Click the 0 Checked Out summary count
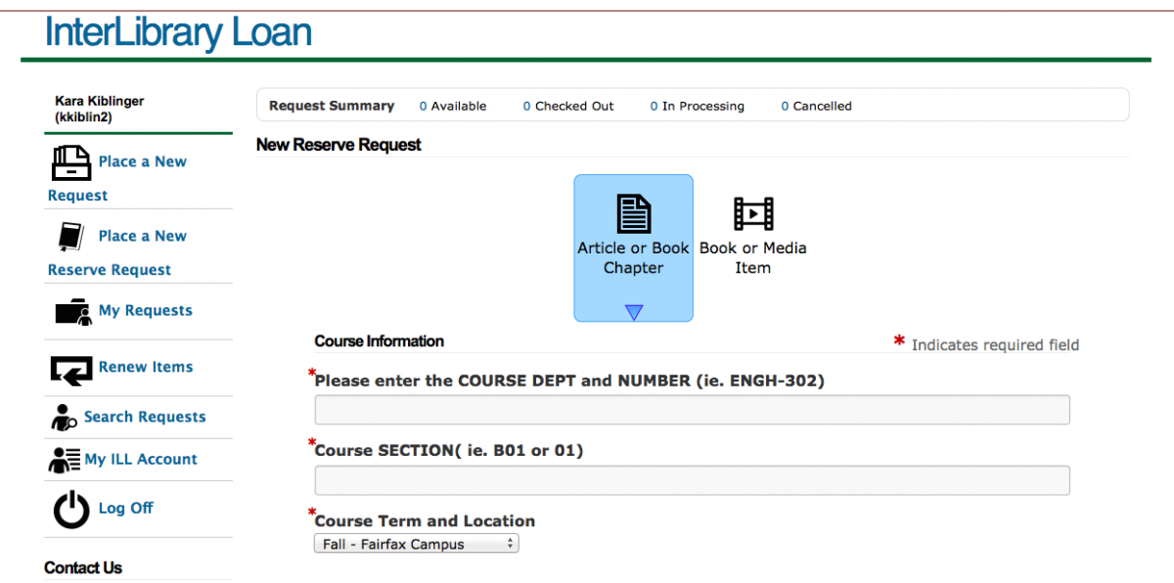Viewport: 1174px width, 583px height. click(x=568, y=106)
